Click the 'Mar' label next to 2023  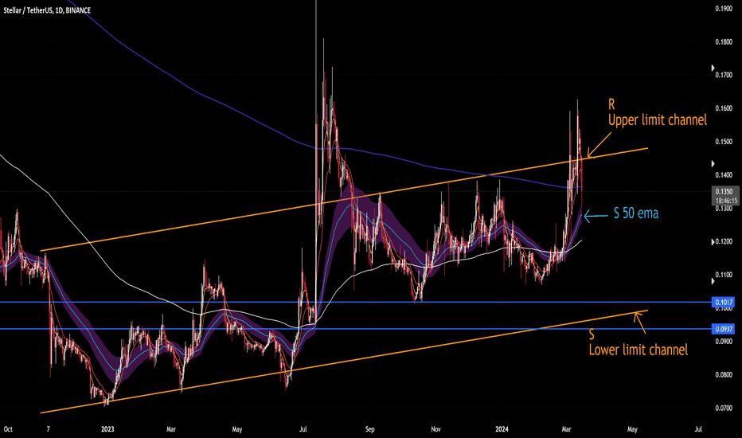pyautogui.click(x=171, y=429)
